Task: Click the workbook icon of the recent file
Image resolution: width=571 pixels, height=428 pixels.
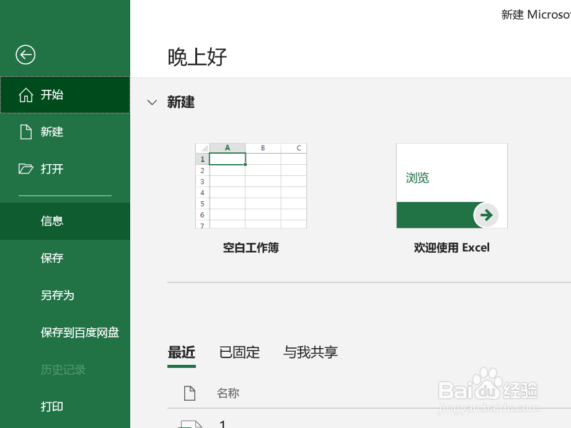Action: click(190, 424)
